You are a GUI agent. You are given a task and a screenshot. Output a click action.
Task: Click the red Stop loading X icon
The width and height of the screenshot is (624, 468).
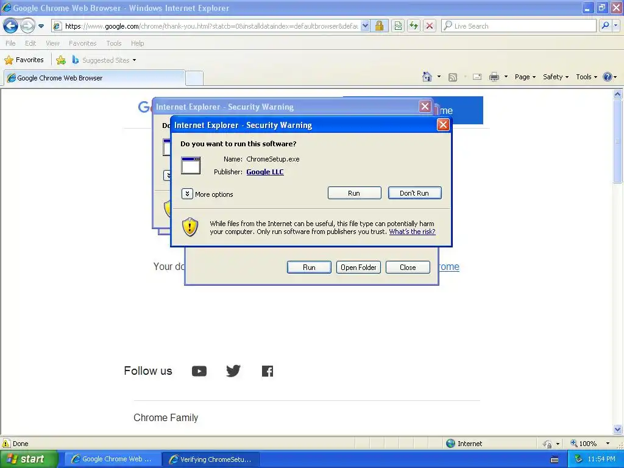point(430,26)
